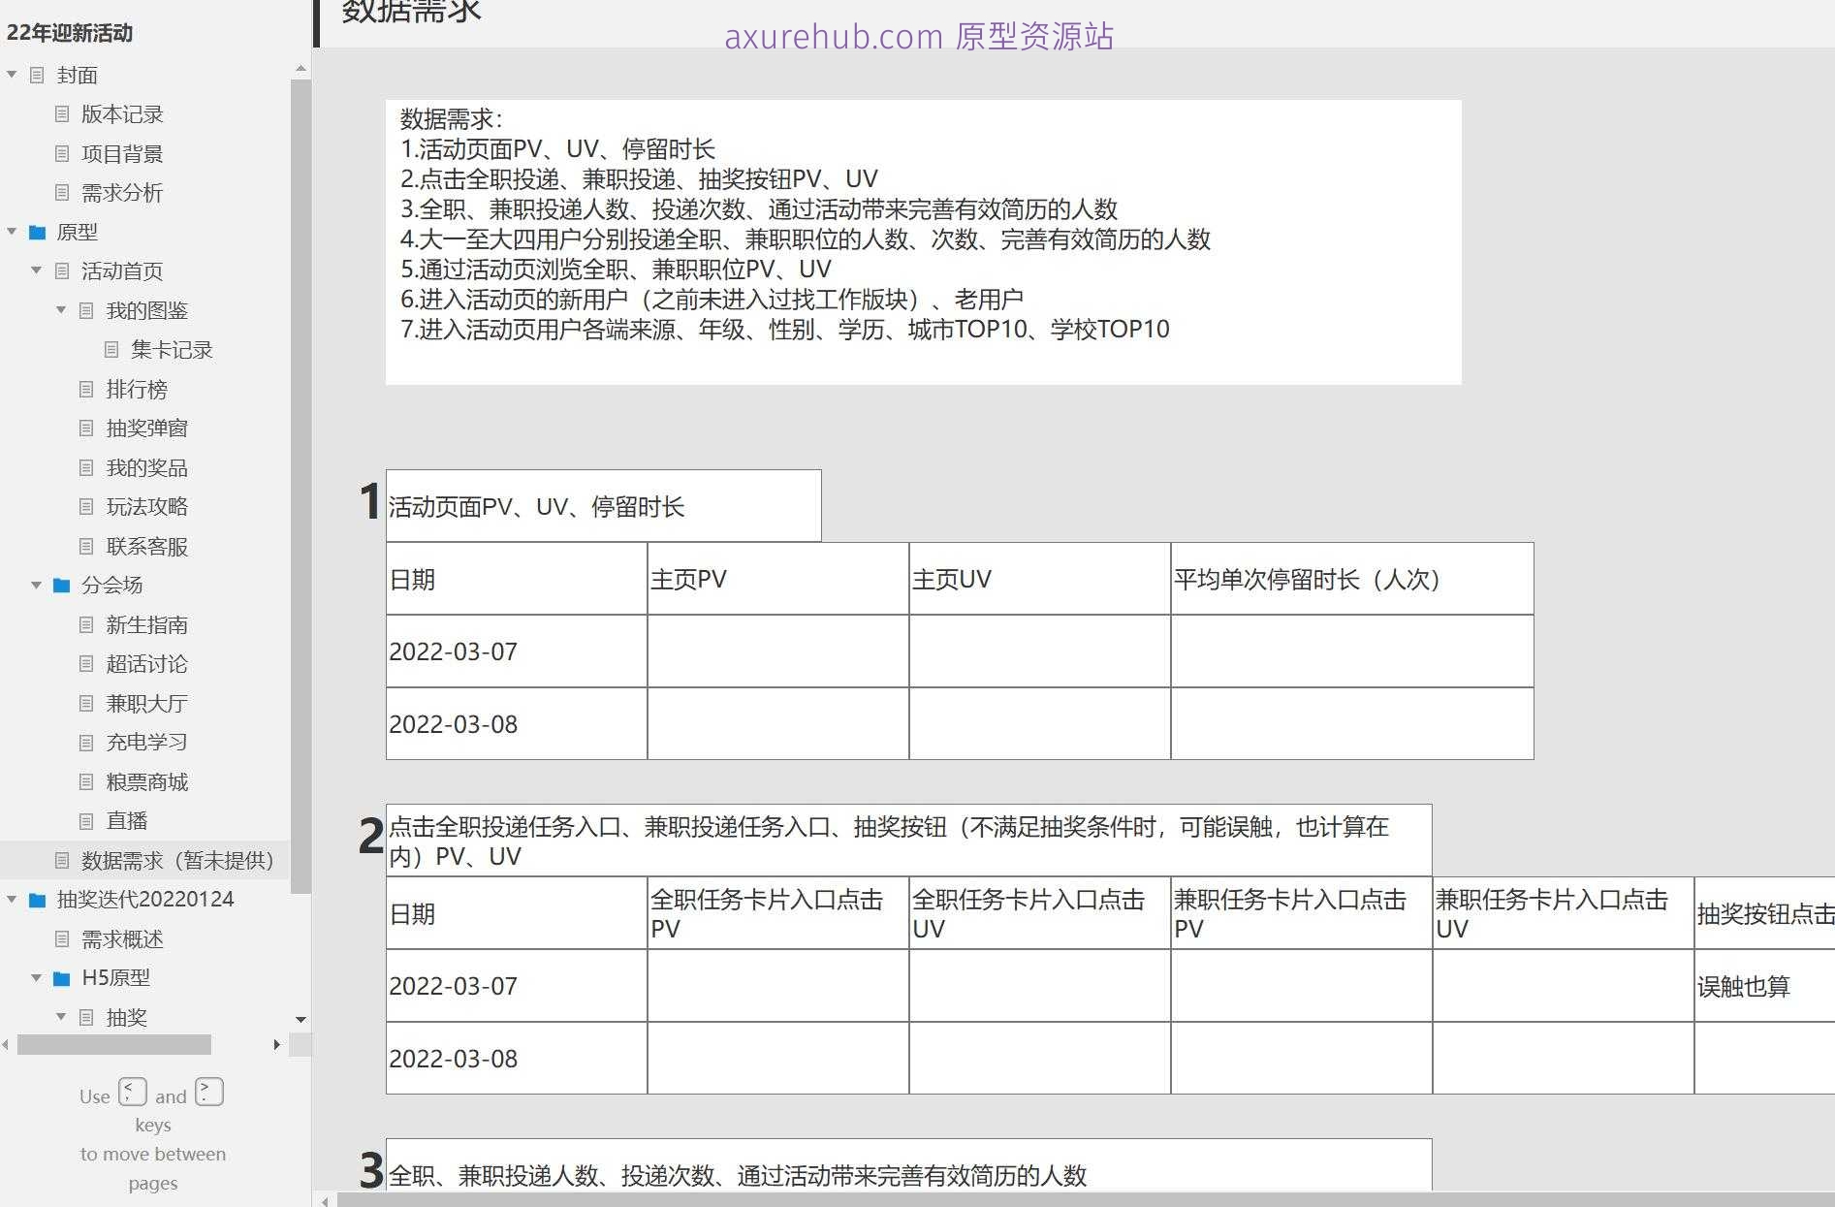Click the 22年迎新活动 project title
Image resolution: width=1835 pixels, height=1207 pixels.
point(70,33)
